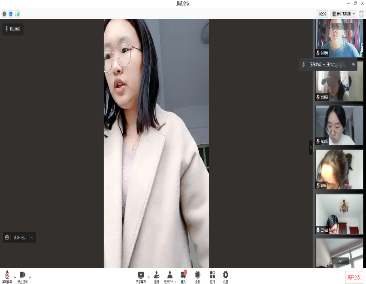
Task: Open the Members list icon
Action: (x=170, y=275)
